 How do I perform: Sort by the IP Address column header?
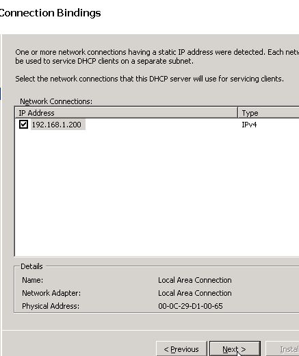click(x=126, y=113)
